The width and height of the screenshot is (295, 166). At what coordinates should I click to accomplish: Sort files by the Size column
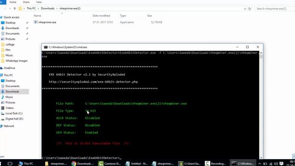149,16
